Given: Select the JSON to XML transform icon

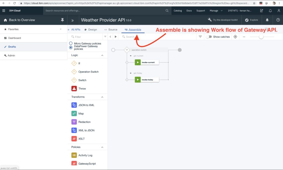Looking at the screenshot, I should point(74,105).
